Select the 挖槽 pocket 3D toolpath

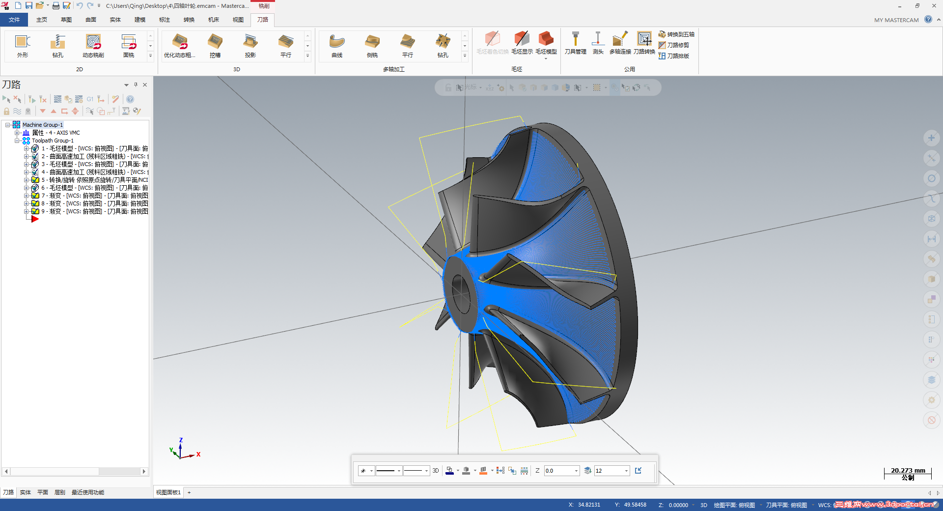point(215,46)
